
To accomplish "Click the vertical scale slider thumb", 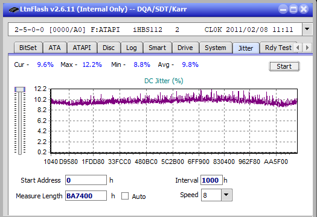I will [x=20, y=89].
